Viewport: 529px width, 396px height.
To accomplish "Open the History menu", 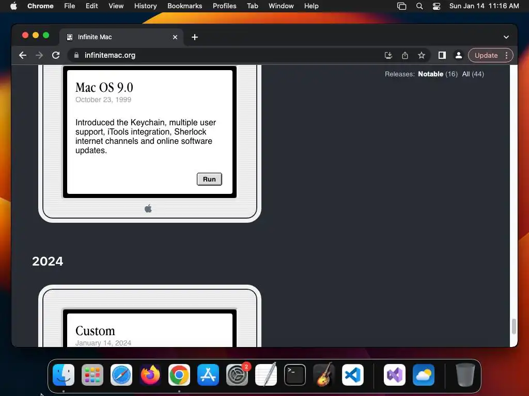I will click(x=145, y=6).
